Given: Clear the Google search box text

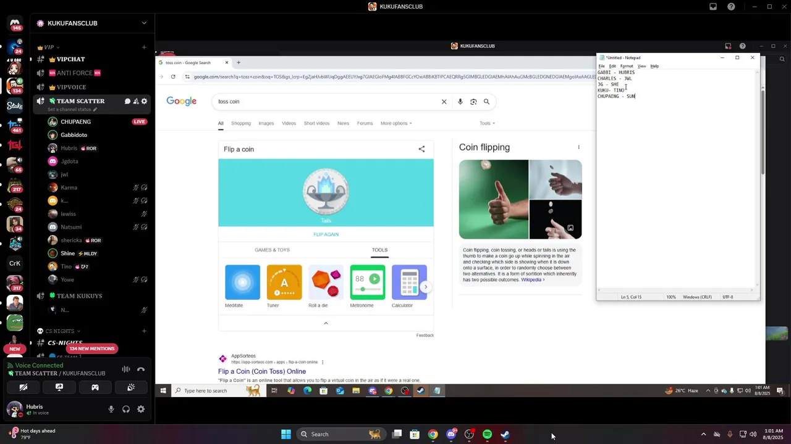Looking at the screenshot, I should (x=444, y=102).
